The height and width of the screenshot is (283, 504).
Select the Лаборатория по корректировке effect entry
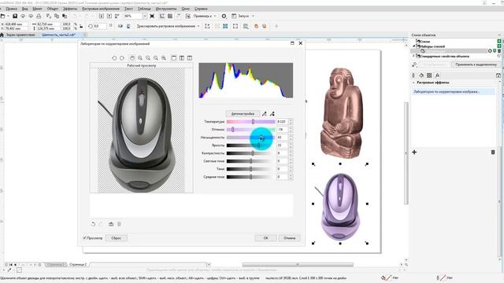coord(453,92)
